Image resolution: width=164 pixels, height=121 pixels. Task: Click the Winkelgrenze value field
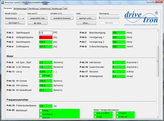tap(119, 76)
